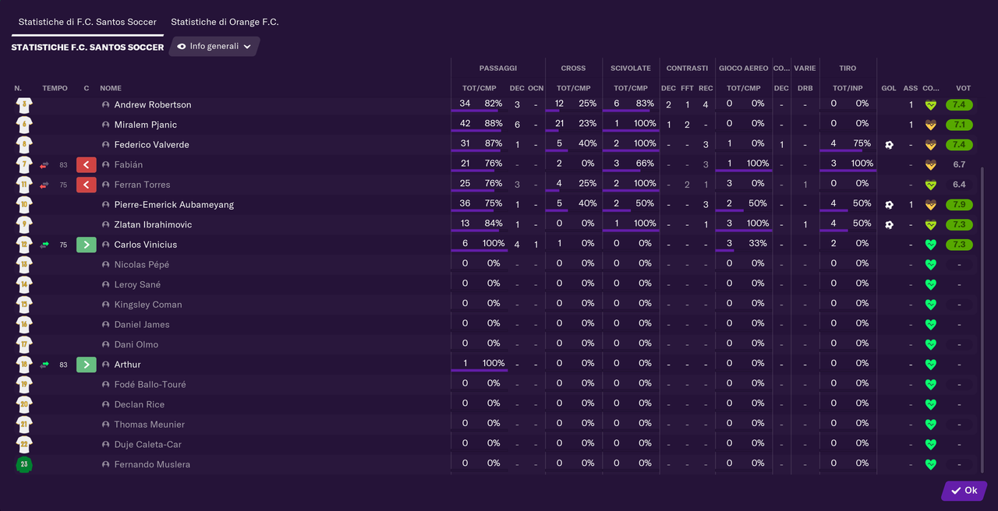This screenshot has height=511, width=998.
Task: Sort by the TEMPO column header
Action: 55,88
